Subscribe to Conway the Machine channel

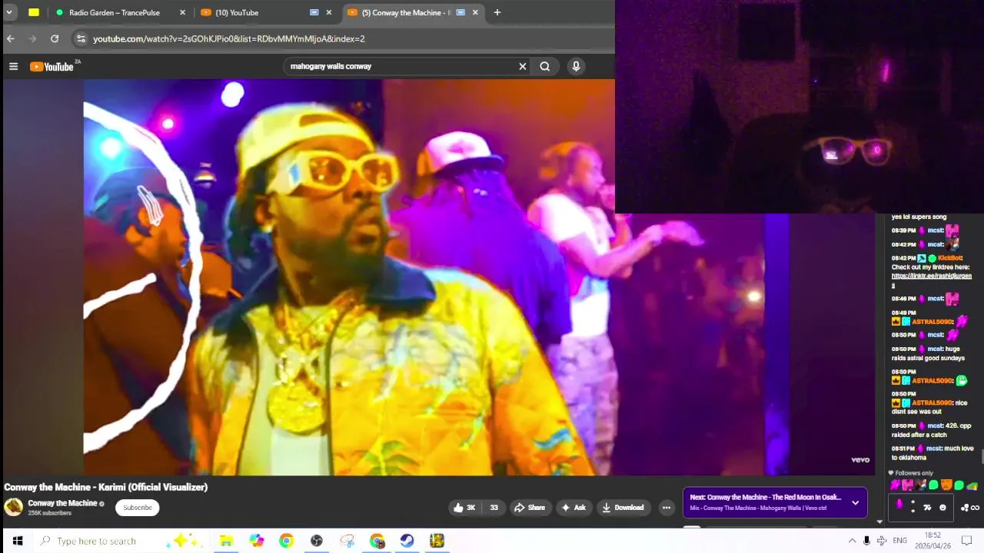(138, 508)
